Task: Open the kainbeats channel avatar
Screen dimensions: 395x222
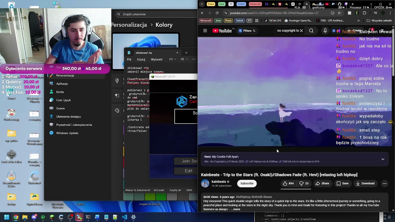Action: (205, 183)
